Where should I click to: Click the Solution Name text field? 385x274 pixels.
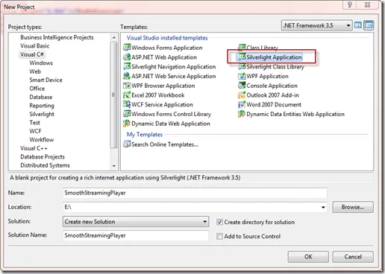point(136,235)
